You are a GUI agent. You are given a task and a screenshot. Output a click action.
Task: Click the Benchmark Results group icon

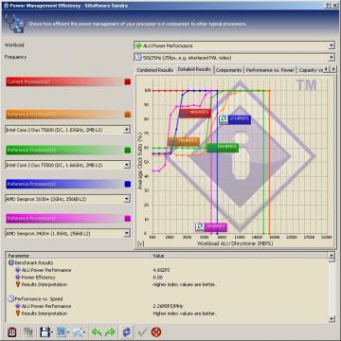[x=11, y=262]
